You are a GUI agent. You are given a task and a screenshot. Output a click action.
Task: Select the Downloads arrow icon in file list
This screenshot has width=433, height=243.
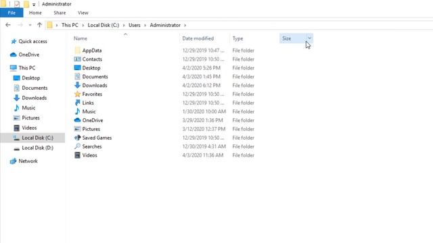pos(77,86)
